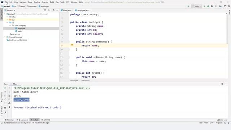The width and height of the screenshot is (231, 130).
Task: Click the Build Project hammer icon
Action: (x=188, y=6)
